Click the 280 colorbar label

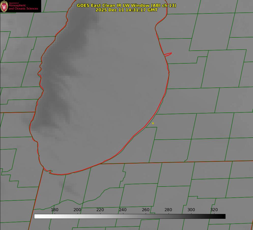click(x=168, y=210)
